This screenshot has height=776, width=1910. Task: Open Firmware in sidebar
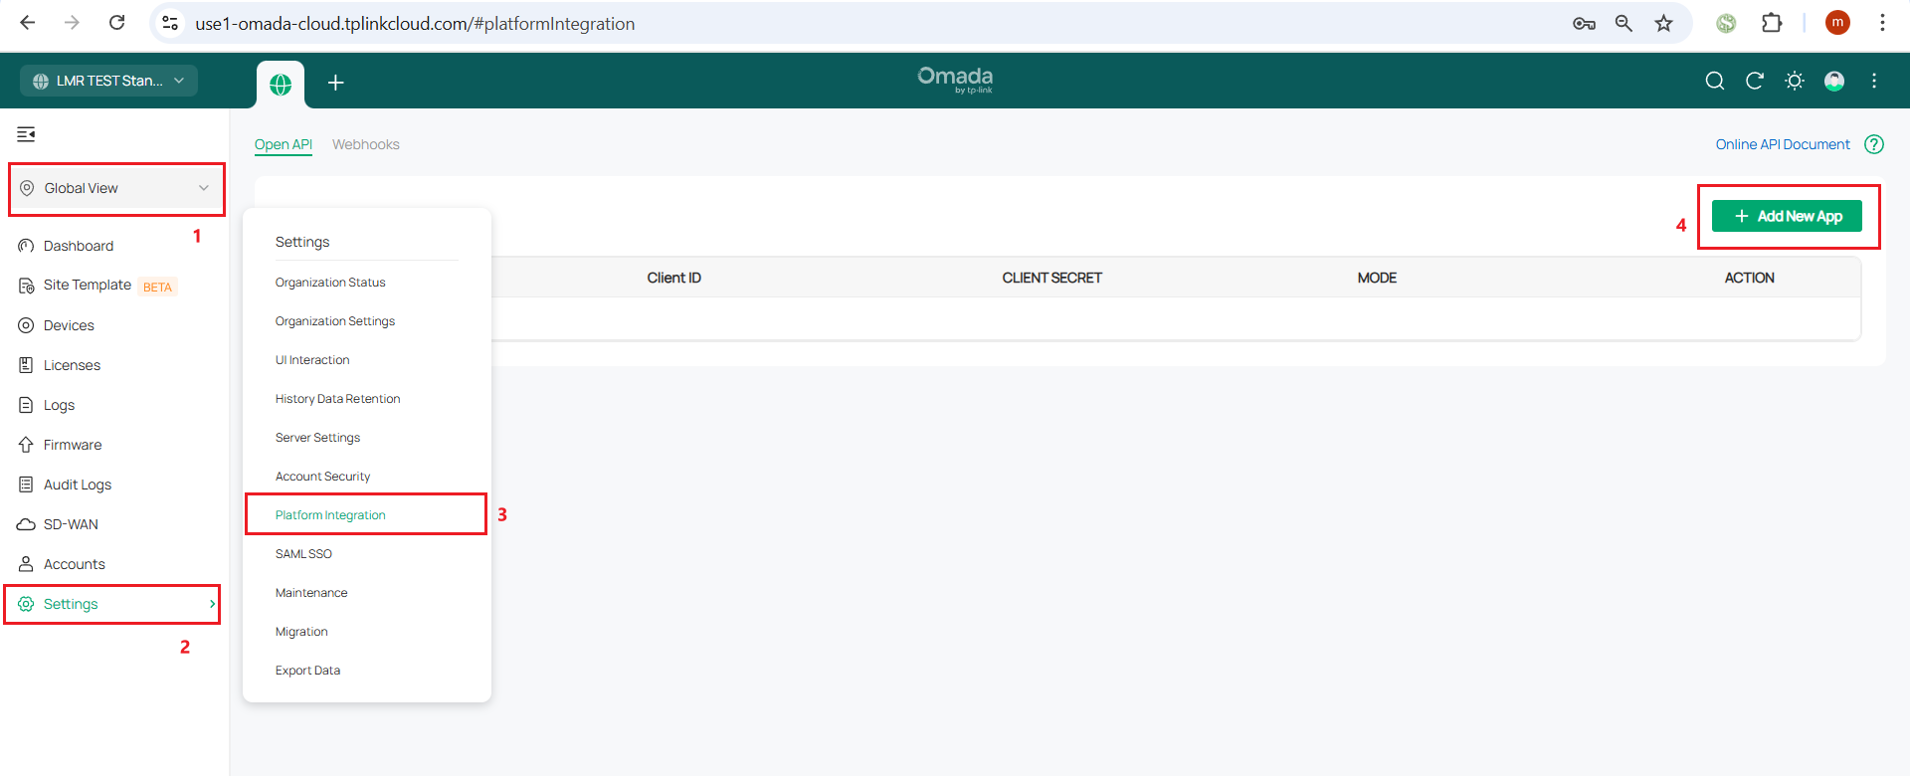73,445
